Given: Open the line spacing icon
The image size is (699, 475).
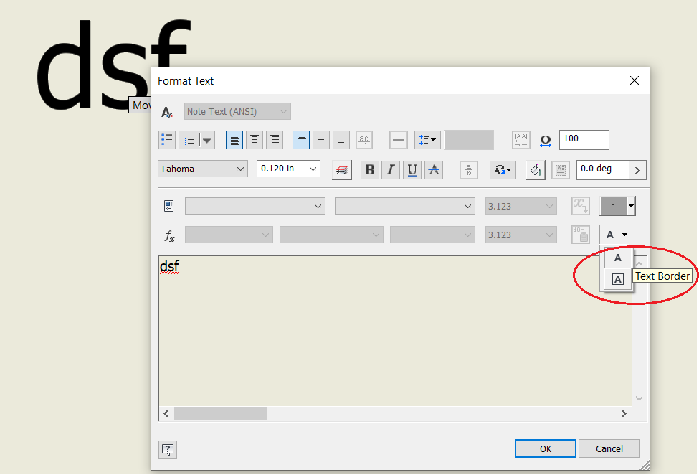Looking at the screenshot, I should point(426,139).
